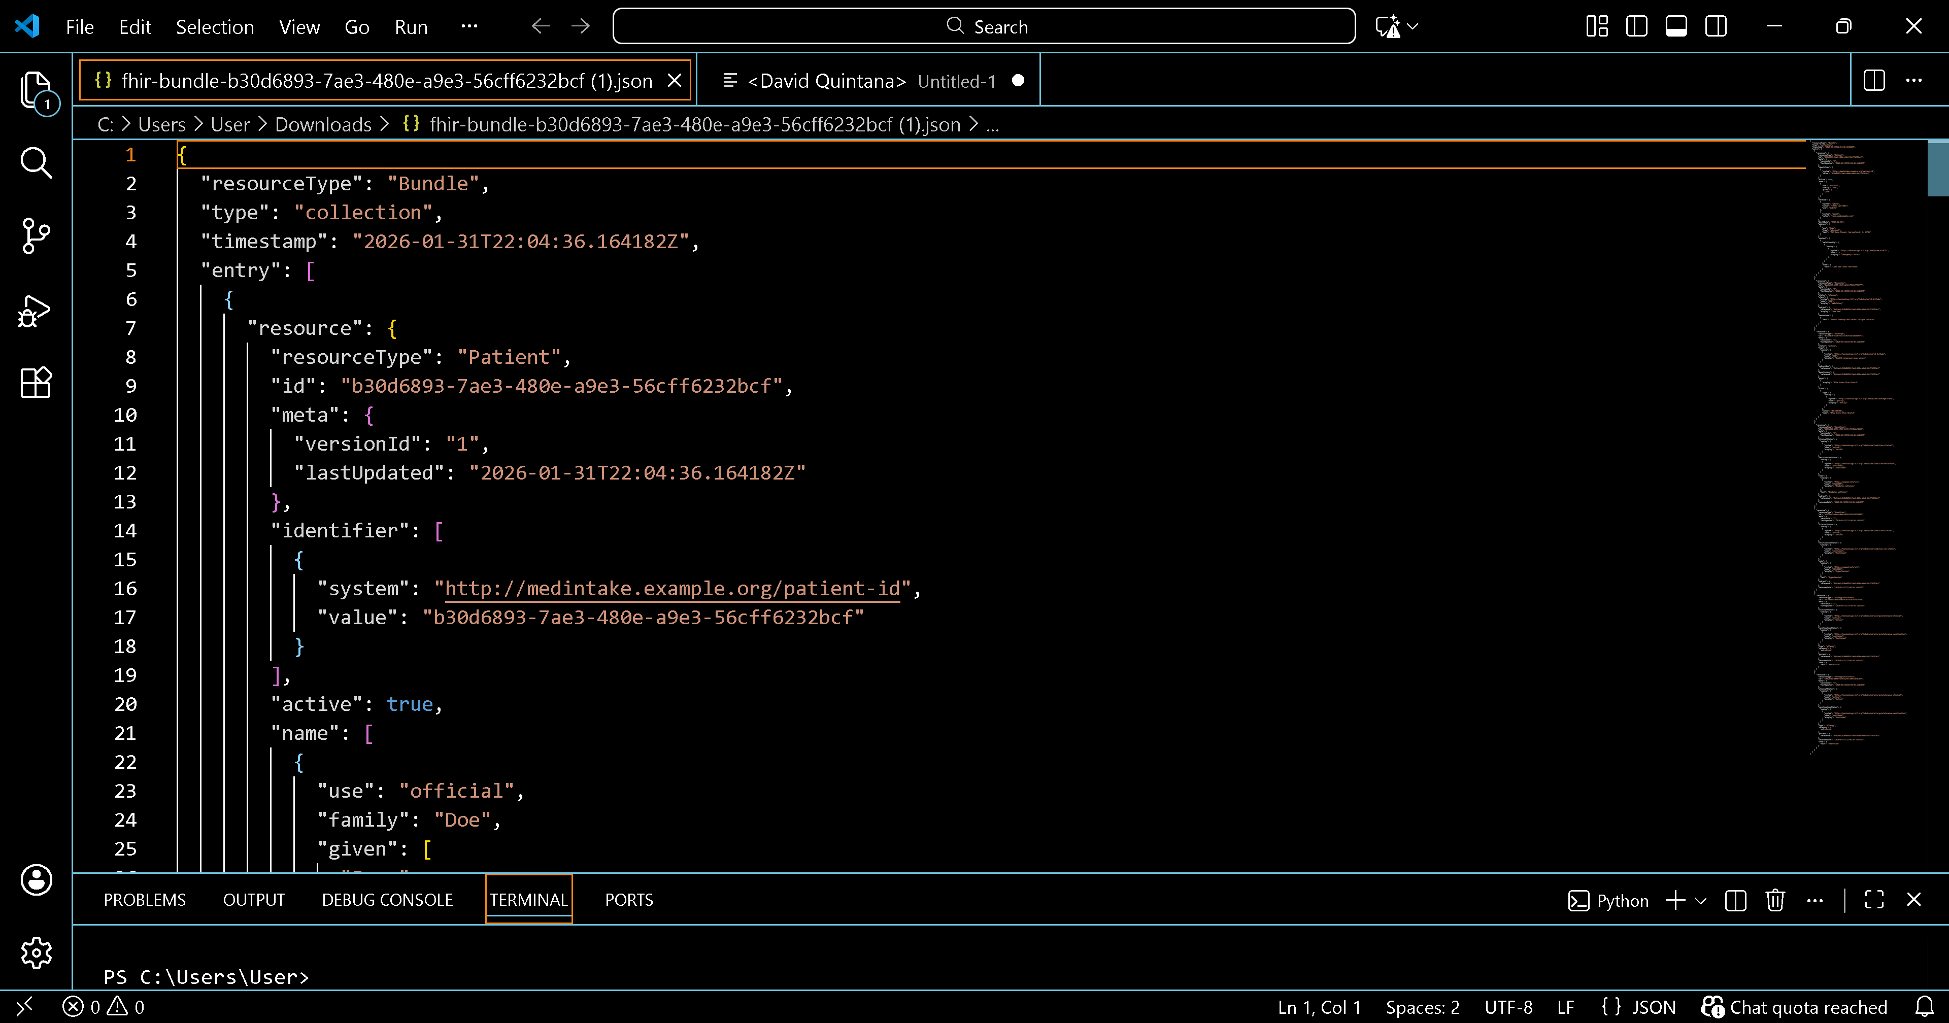Open the Manage settings gear
Image resolution: width=1949 pixels, height=1023 pixels.
point(36,952)
